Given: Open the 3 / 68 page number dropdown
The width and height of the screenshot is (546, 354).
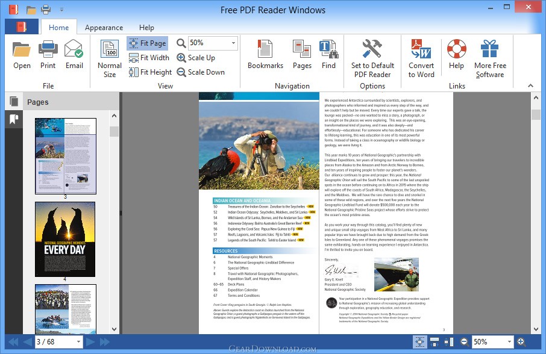Looking at the screenshot, I should (x=78, y=342).
